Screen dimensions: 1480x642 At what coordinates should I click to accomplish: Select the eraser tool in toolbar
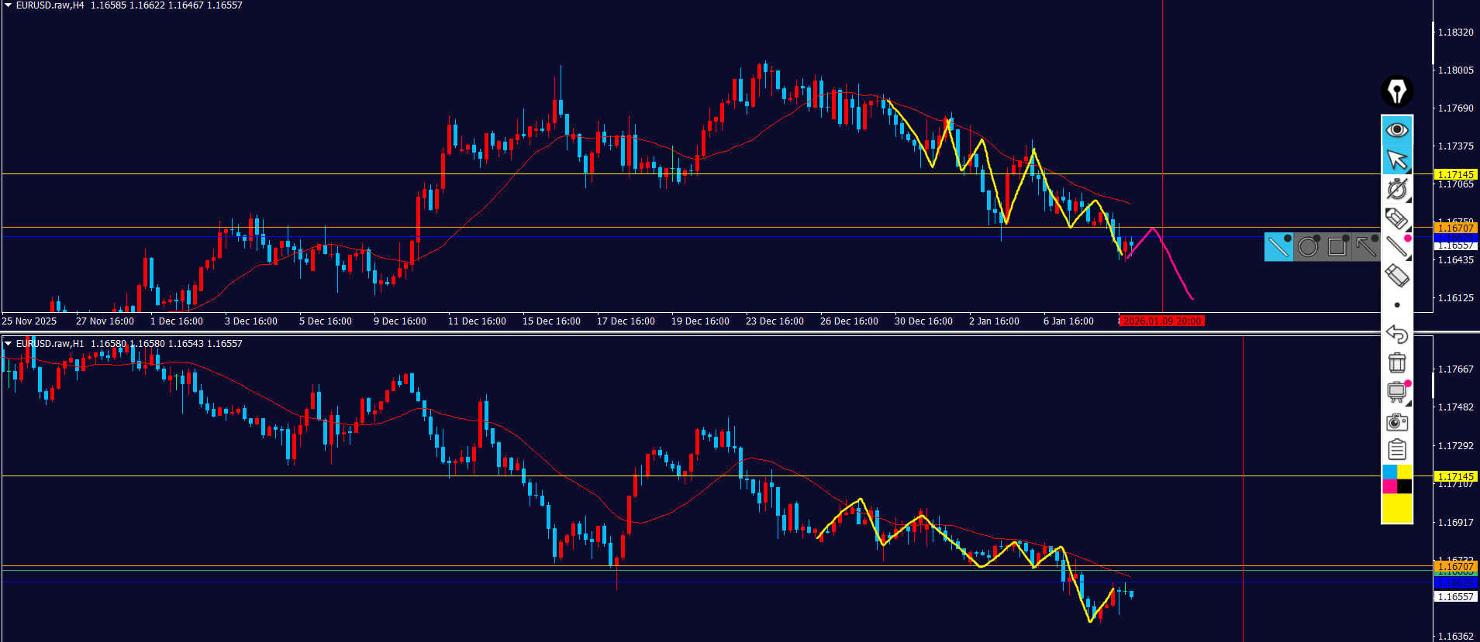1396,275
